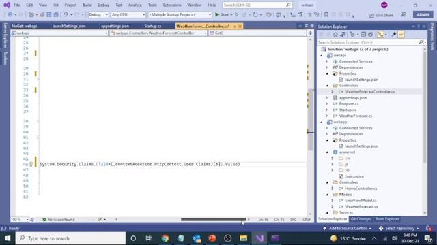Image resolution: width=437 pixels, height=245 pixels.
Task: Open Properties wrench icon in Solution Explorer
Action: pos(394,35)
